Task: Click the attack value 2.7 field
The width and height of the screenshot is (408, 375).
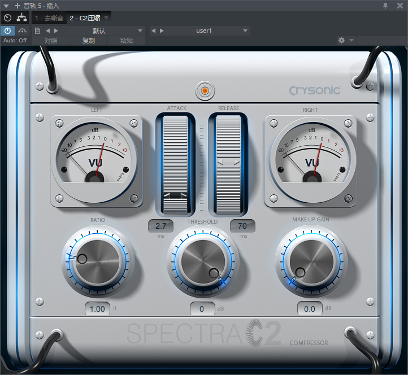Action: coord(161,226)
